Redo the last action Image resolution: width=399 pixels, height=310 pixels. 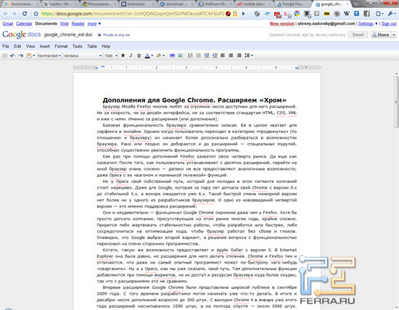pos(21,55)
